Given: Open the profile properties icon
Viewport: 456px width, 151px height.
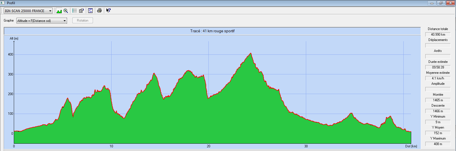Looking at the screenshot, I should tap(81, 11).
